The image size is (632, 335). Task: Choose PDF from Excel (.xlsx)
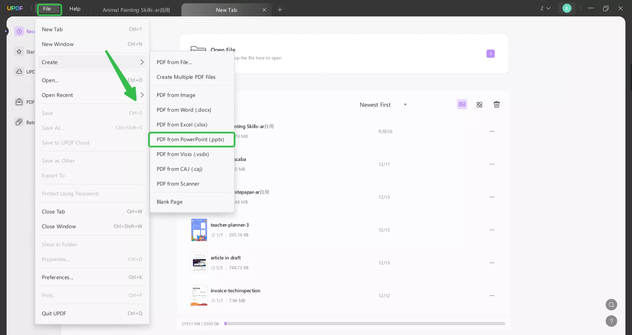pyautogui.click(x=192, y=124)
